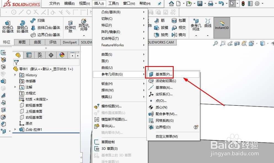Image resolution: width=274 pixels, height=163 pixels.
Task: Expand the History node in tree
Action: [x=15, y=75]
